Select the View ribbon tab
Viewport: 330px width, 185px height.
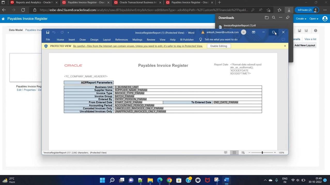point(162,40)
